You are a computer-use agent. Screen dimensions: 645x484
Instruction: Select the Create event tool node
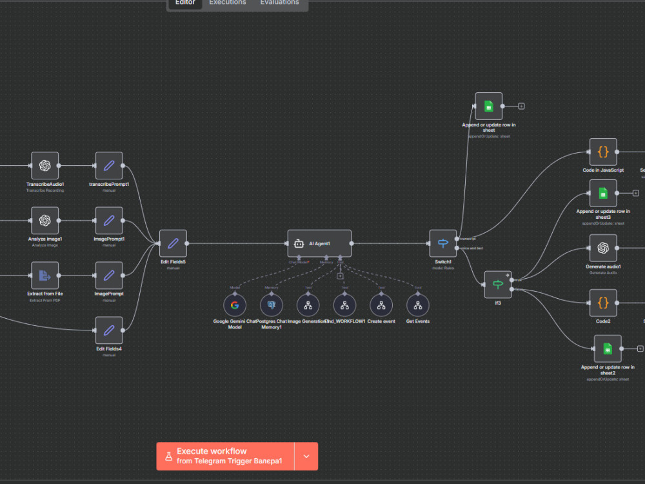[381, 305]
